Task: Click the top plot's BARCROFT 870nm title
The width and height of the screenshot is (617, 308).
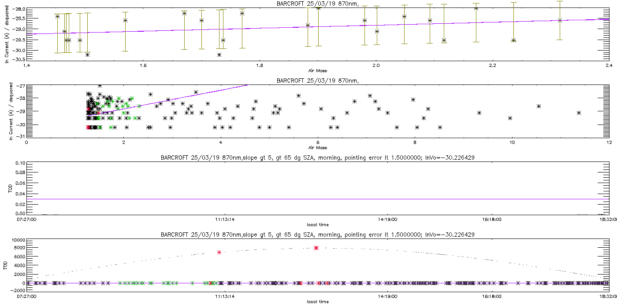Action: coord(317,4)
